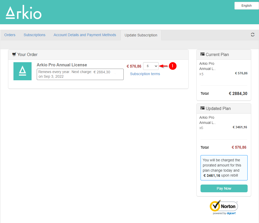259x223 pixels.
Task: Click the Updated Plan heading
Action: (218, 108)
